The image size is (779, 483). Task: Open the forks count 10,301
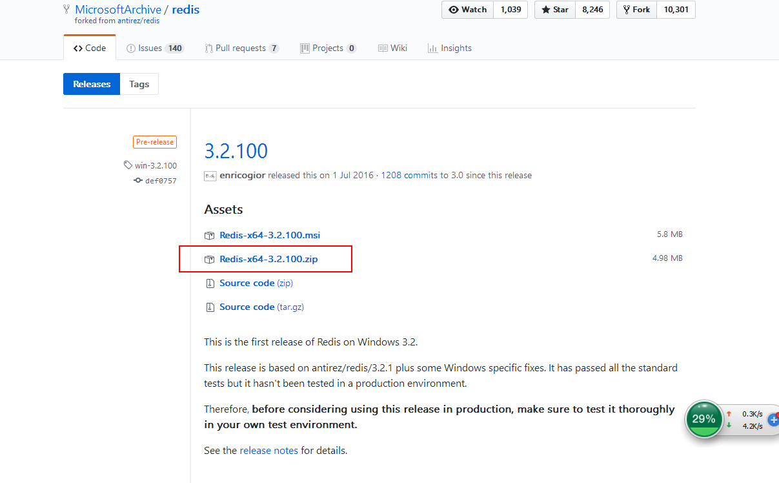pos(676,10)
